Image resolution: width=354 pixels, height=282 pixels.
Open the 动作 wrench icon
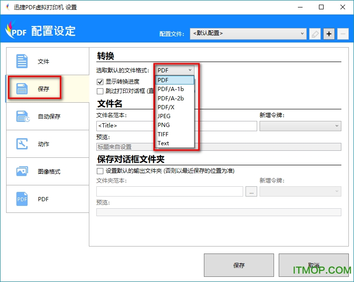click(x=22, y=144)
